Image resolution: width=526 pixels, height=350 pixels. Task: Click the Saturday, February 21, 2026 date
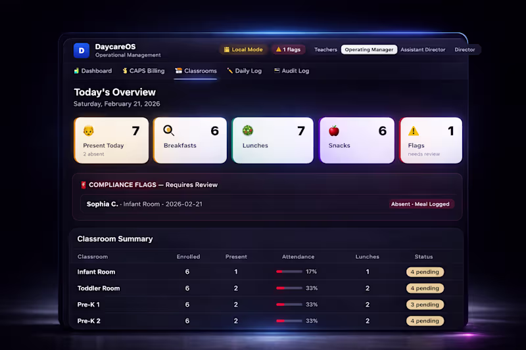click(117, 104)
